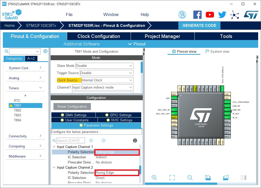Open the Help menu
This screenshot has height=188, width=261.
pos(145,15)
